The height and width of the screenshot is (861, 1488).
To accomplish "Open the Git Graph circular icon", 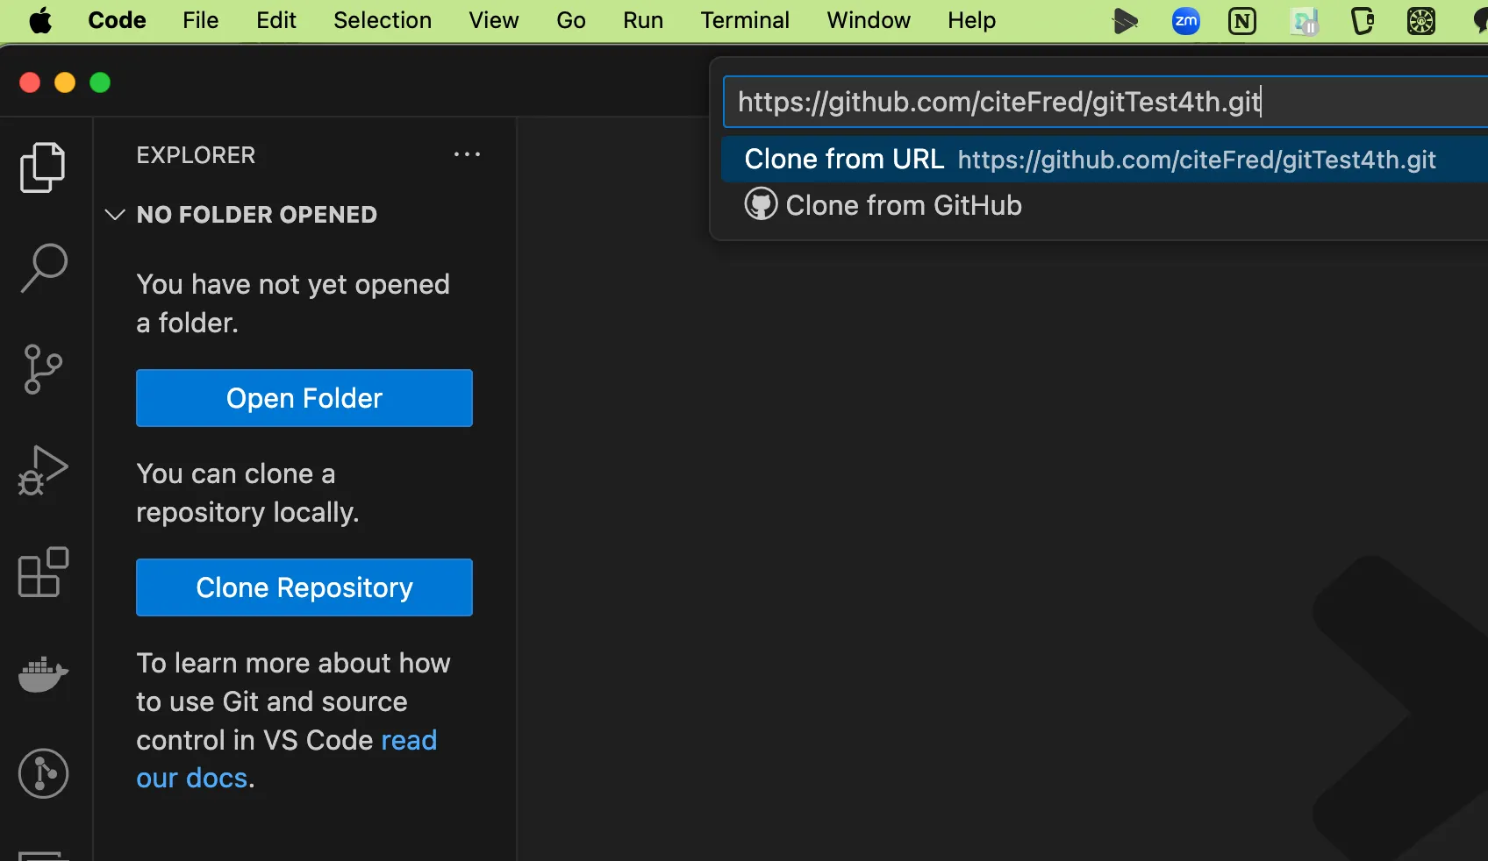I will tap(42, 773).
